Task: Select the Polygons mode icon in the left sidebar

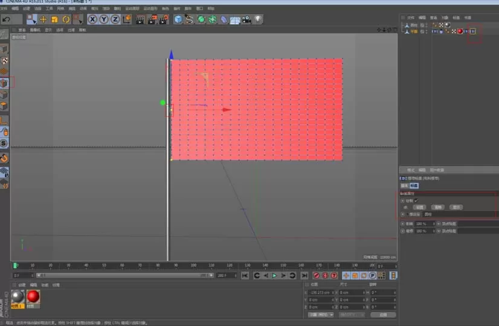Action: click(4, 106)
